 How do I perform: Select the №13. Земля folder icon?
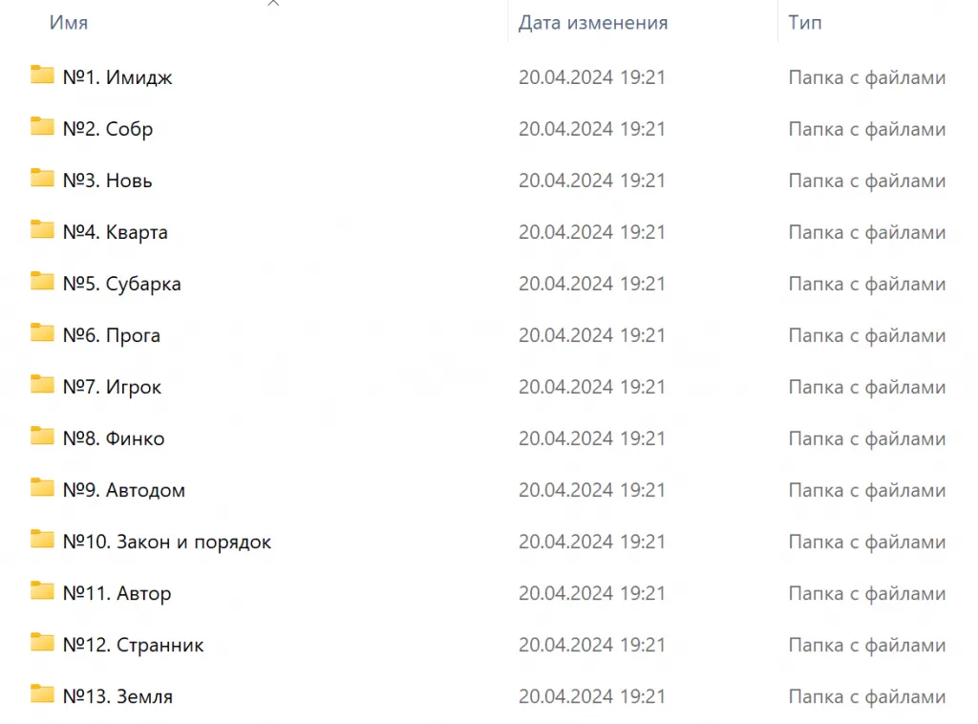[42, 694]
